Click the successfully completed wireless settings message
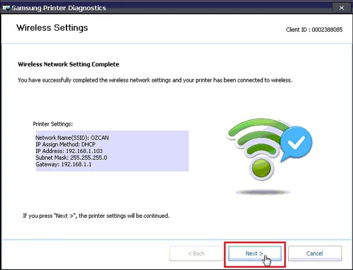Image resolution: width=353 pixels, height=270 pixels. (164, 79)
